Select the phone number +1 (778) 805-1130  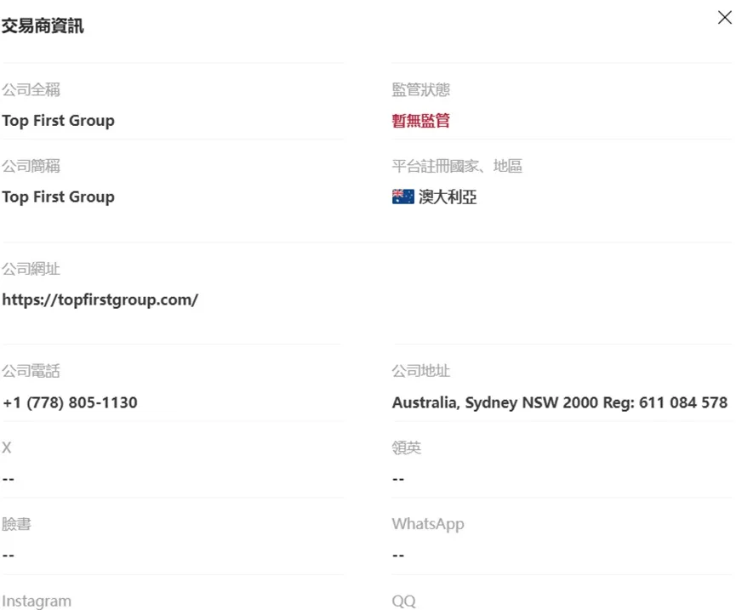tap(70, 402)
